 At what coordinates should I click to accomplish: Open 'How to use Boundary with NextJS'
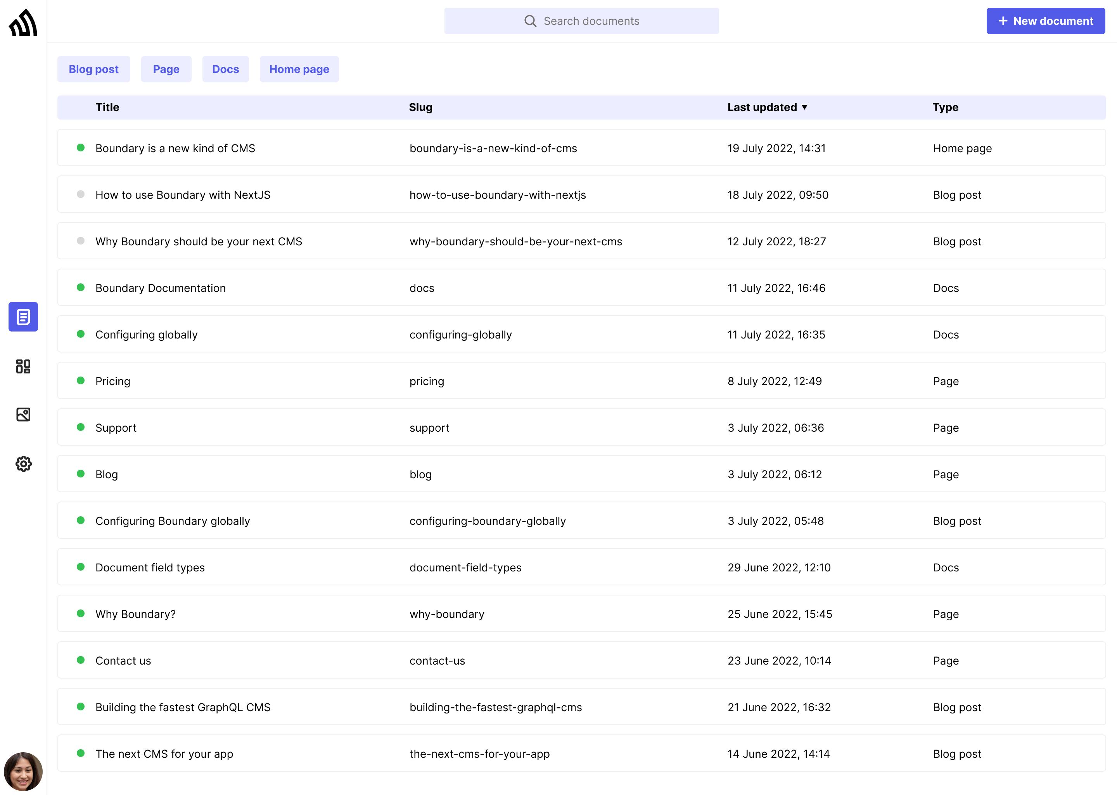183,195
